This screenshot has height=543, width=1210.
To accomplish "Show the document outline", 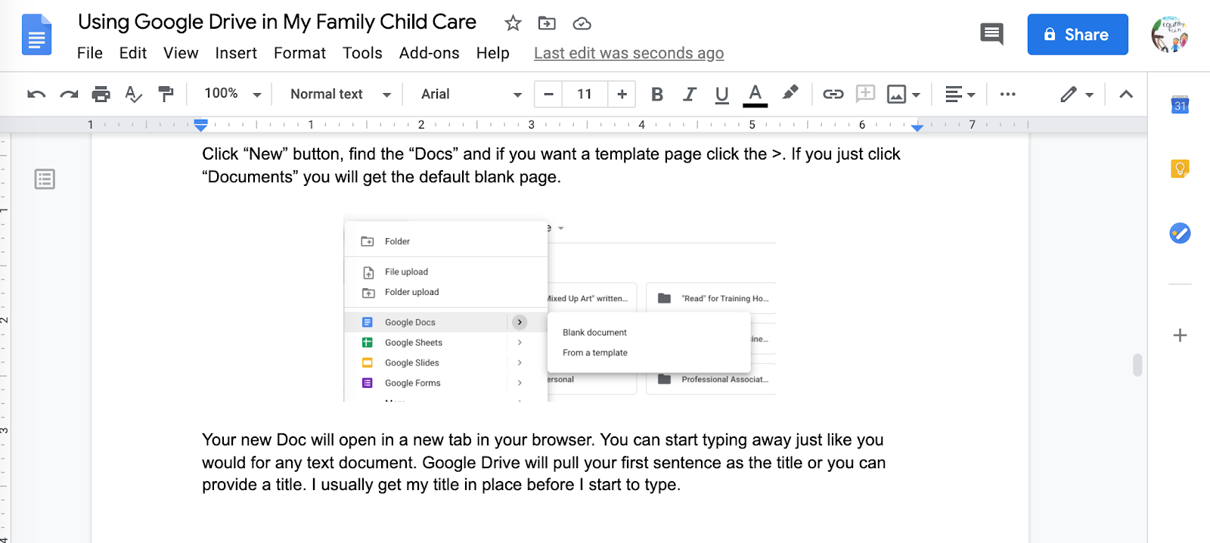I will pos(45,179).
